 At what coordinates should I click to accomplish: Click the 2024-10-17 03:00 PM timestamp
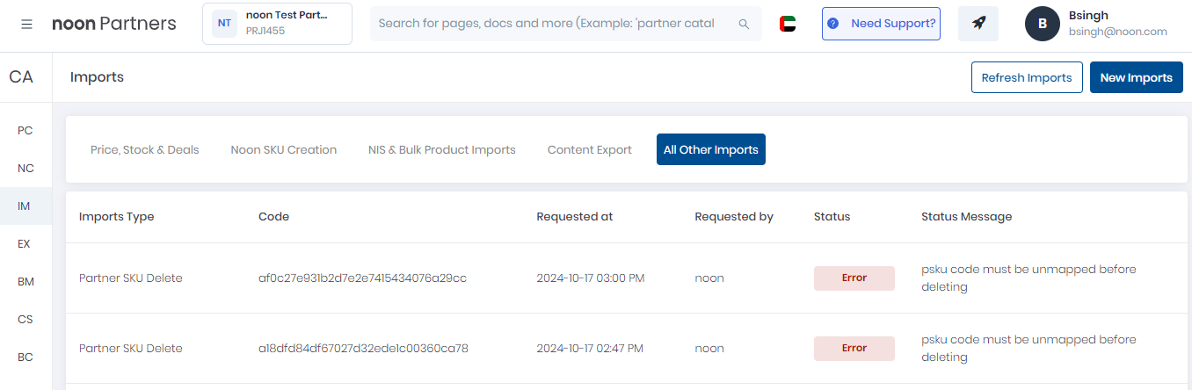591,278
